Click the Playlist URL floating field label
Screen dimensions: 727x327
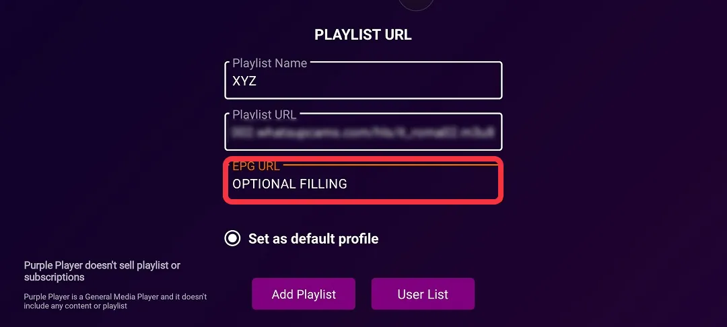pos(265,115)
